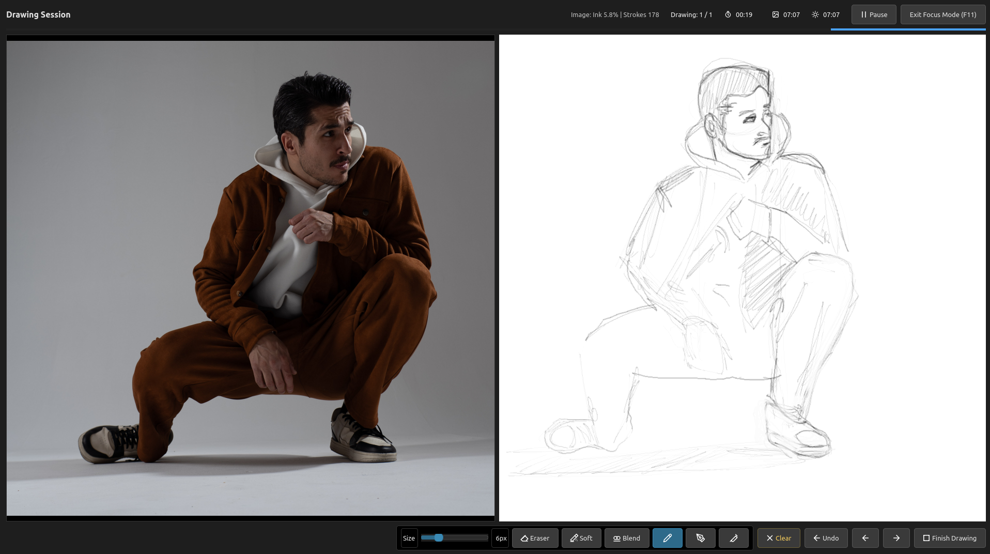Click the sketch canvas area

click(742, 278)
